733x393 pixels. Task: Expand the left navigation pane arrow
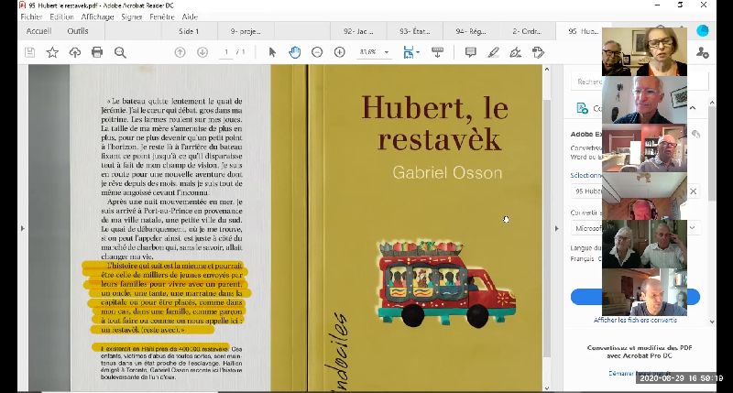[22, 228]
